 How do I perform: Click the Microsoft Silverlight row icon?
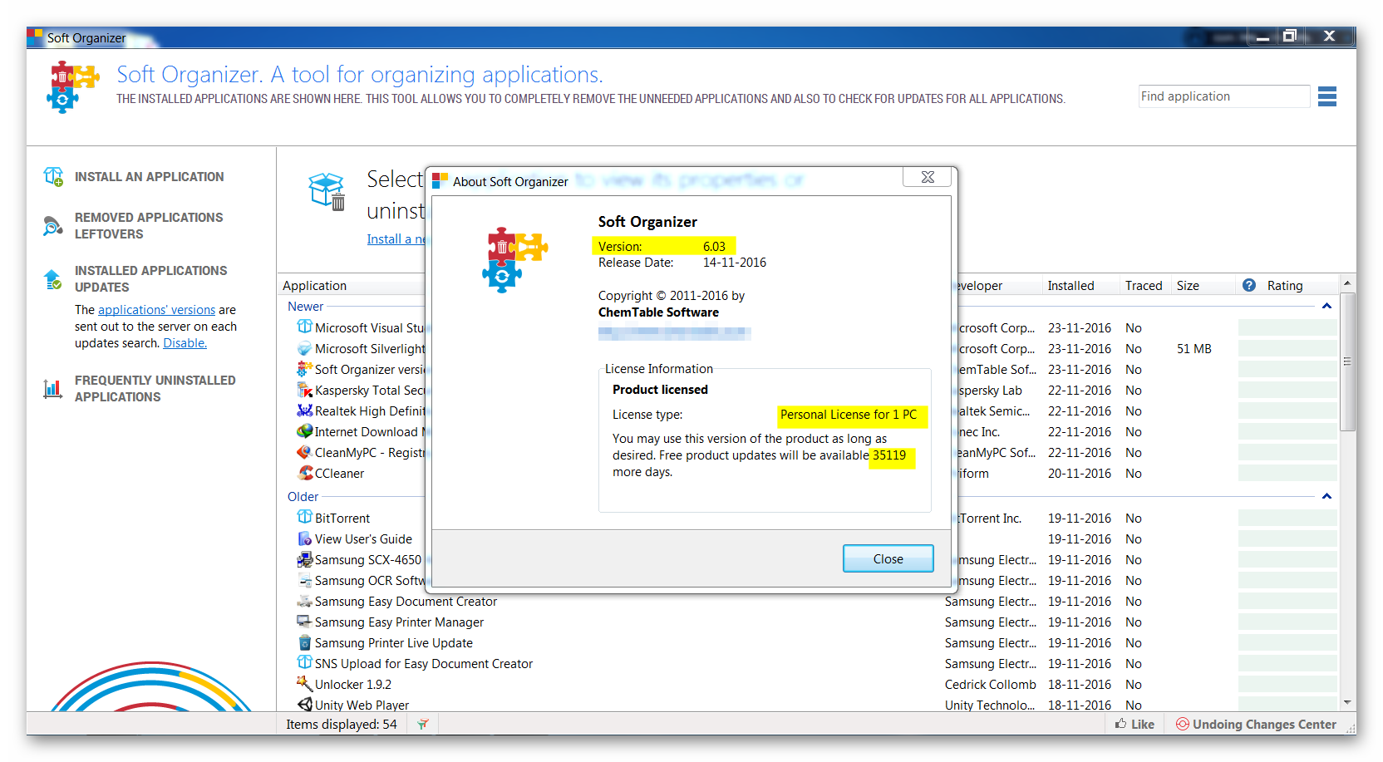coord(305,348)
